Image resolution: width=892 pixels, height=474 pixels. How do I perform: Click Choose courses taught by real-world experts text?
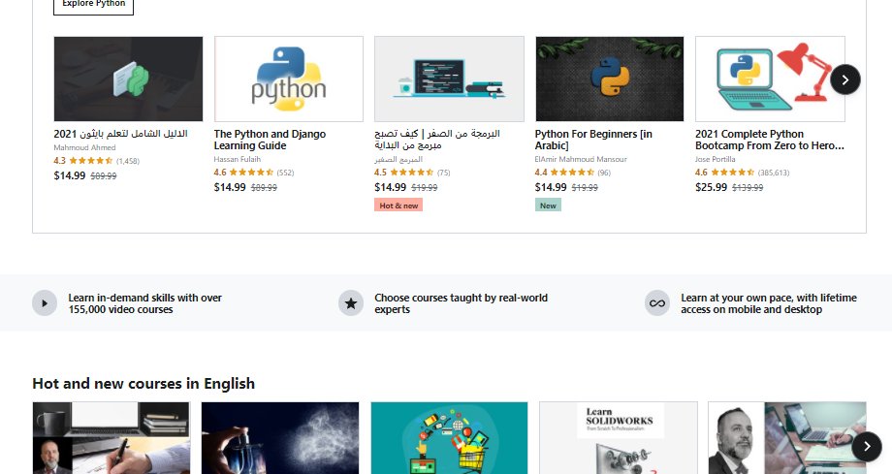coord(461,303)
